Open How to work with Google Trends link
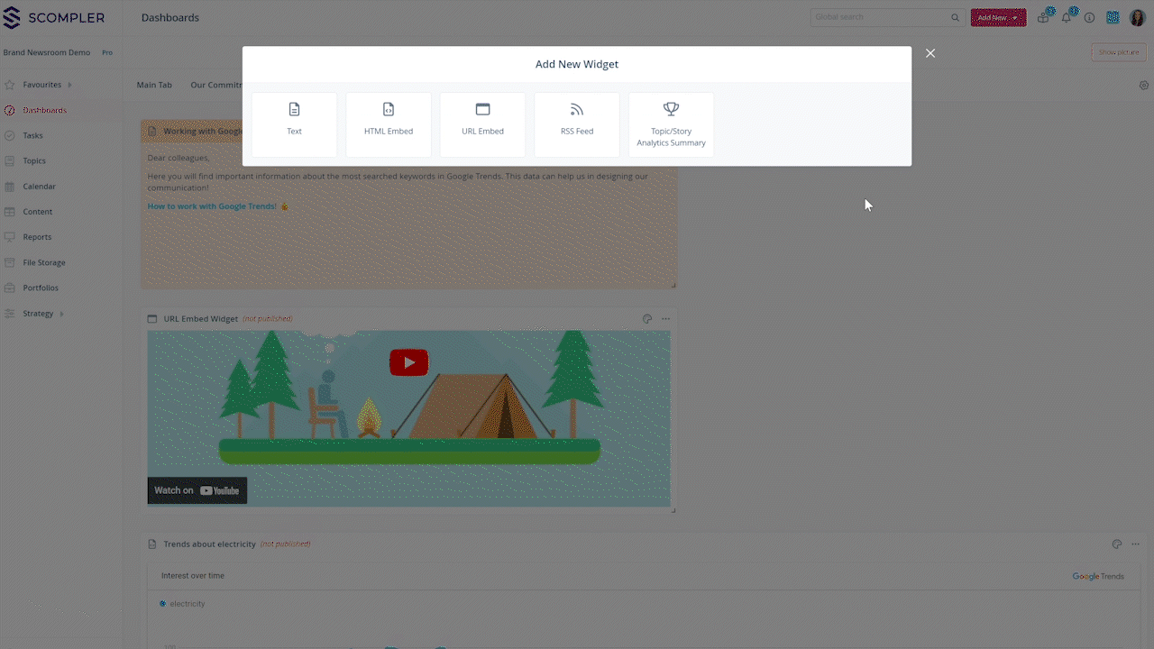 [212, 206]
